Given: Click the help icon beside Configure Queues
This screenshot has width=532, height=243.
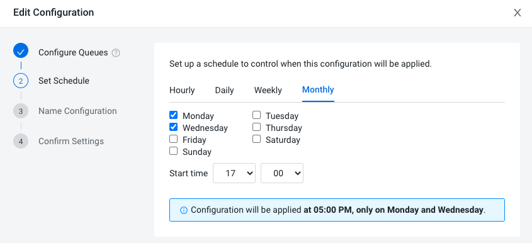Looking at the screenshot, I should [x=116, y=53].
